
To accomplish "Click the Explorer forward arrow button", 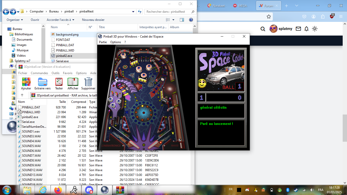I will click(13, 12).
